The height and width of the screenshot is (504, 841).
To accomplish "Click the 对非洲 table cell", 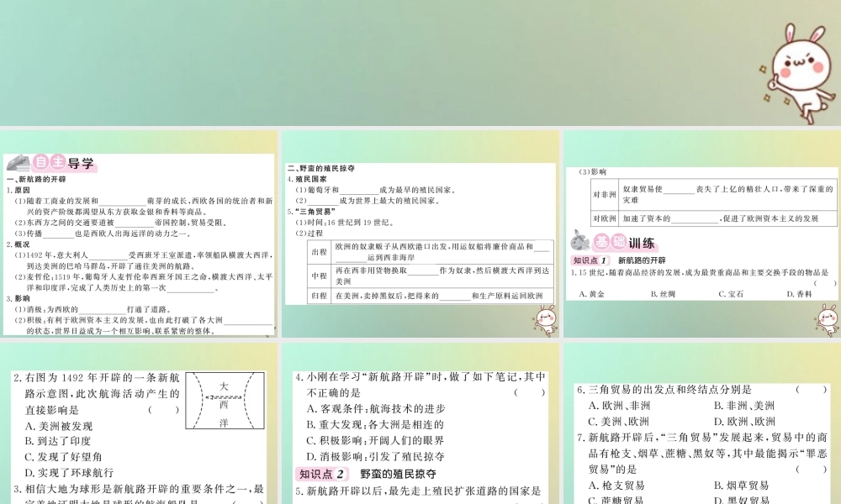I will coord(605,194).
